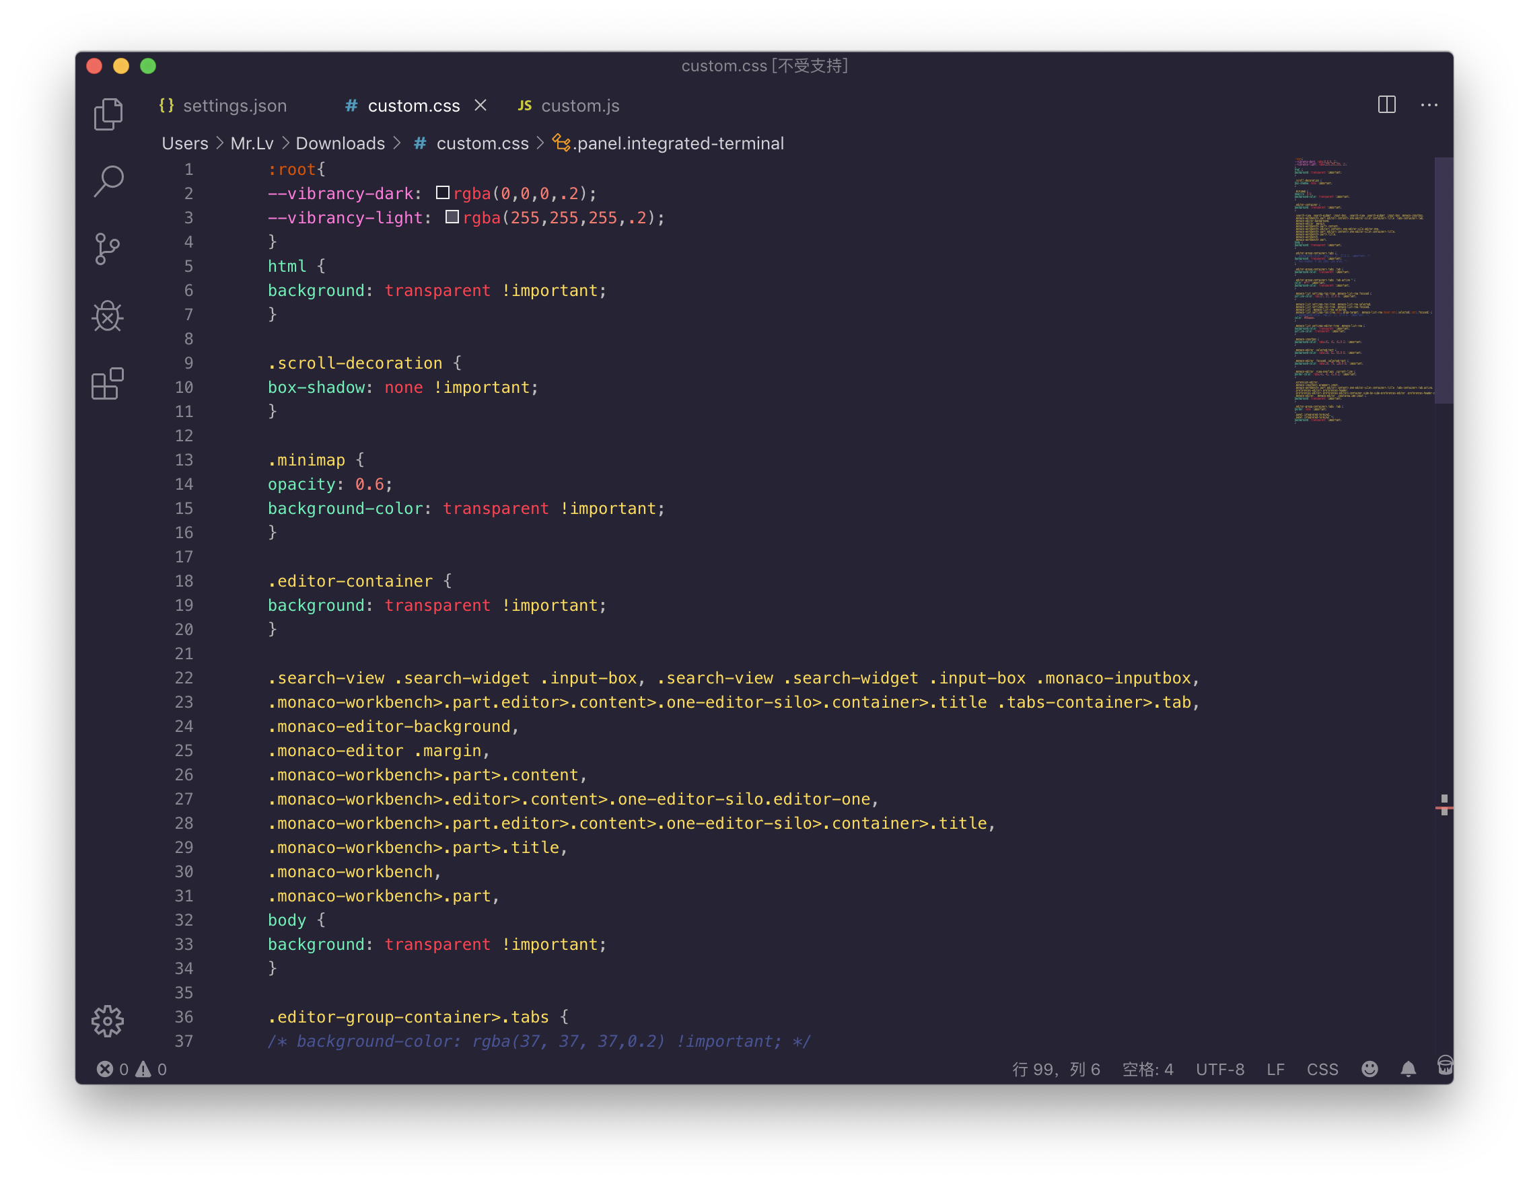Close the custom.css tab

(x=481, y=105)
